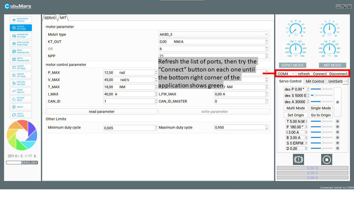The width and height of the screenshot is (354, 199).
Task: Click the Export Settings sidebar button
Action: tap(21, 67)
